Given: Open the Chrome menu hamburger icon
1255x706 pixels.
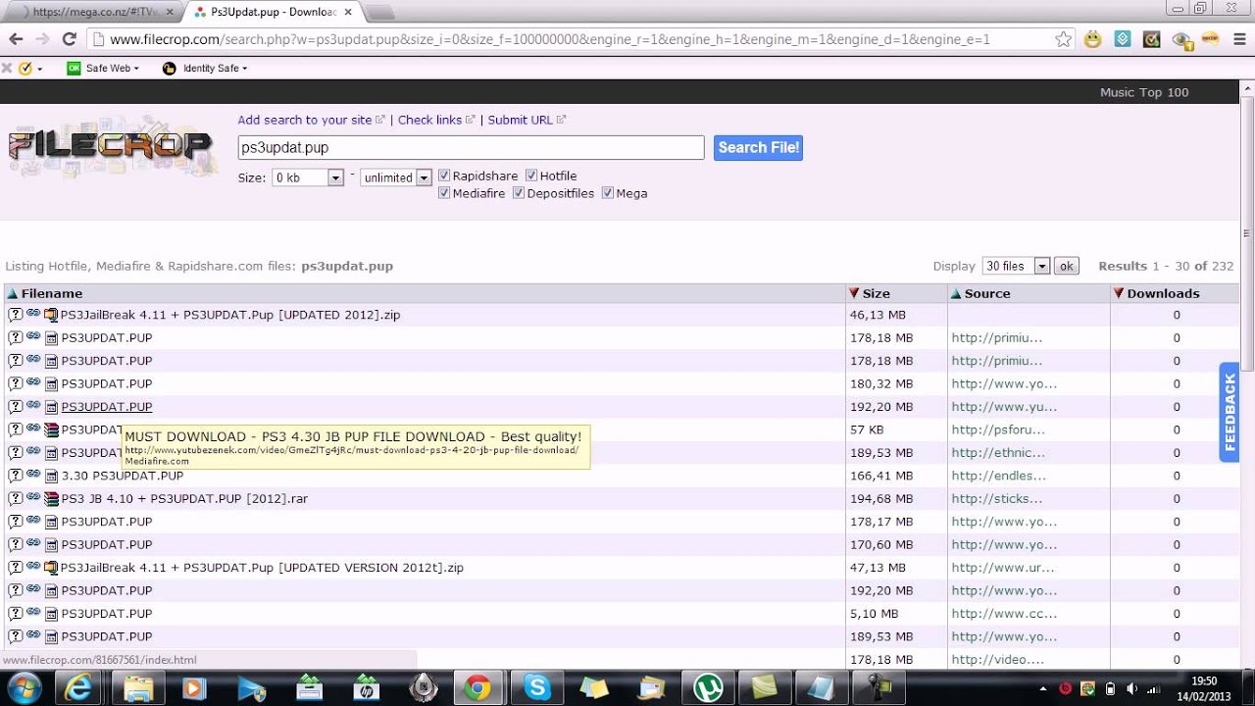Looking at the screenshot, I should (x=1238, y=39).
